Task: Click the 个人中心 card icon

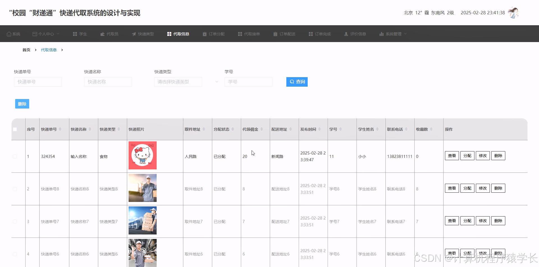Action: click(x=35, y=34)
